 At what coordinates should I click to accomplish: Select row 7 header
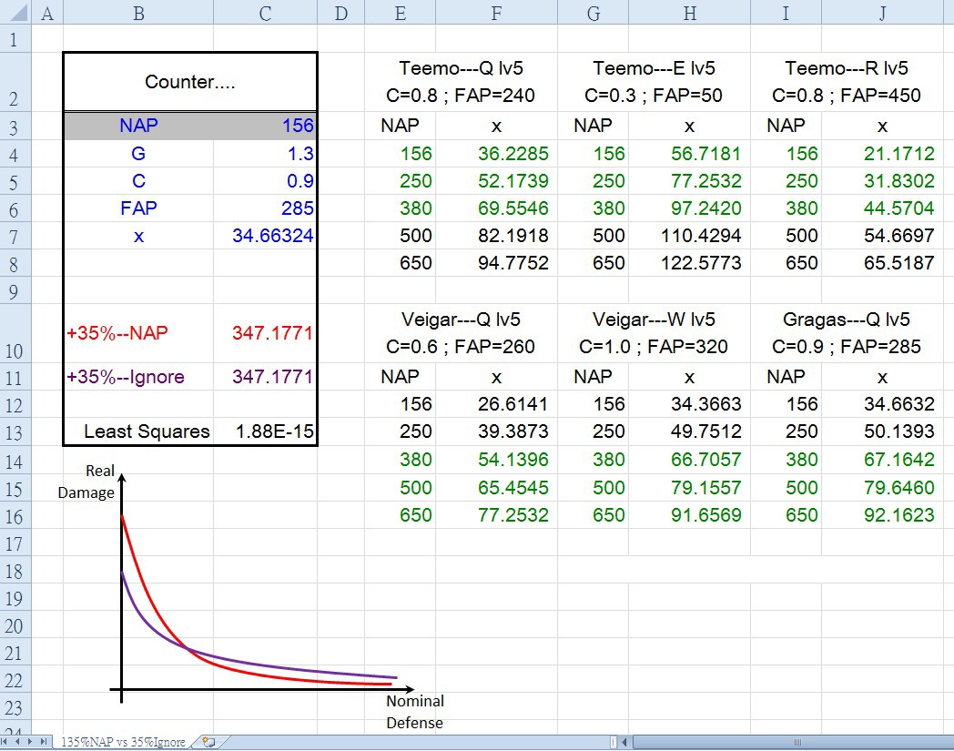[15, 236]
